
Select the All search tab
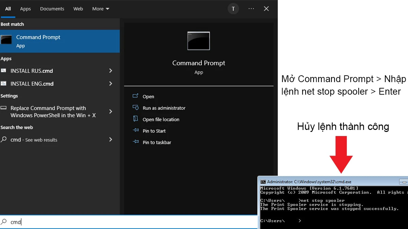[8, 9]
